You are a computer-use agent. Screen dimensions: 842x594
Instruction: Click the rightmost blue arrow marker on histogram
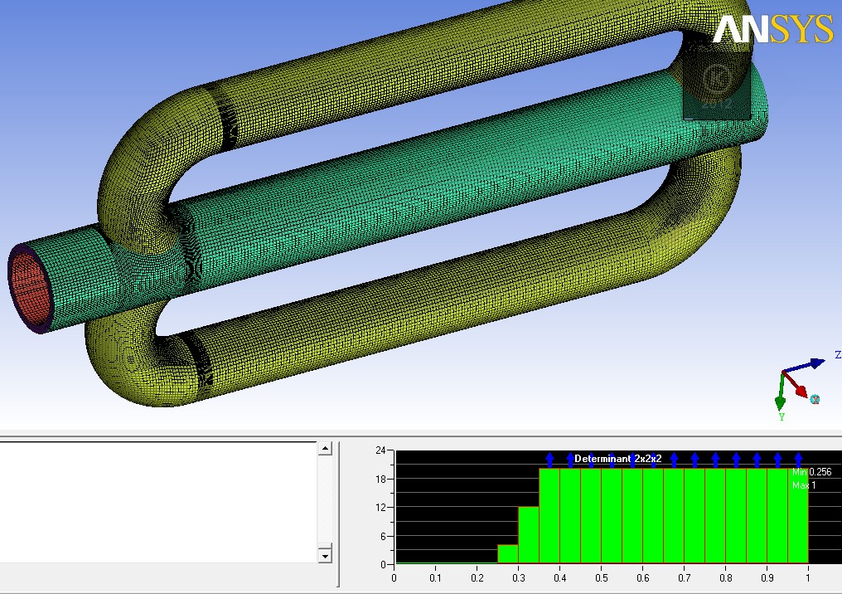798,459
